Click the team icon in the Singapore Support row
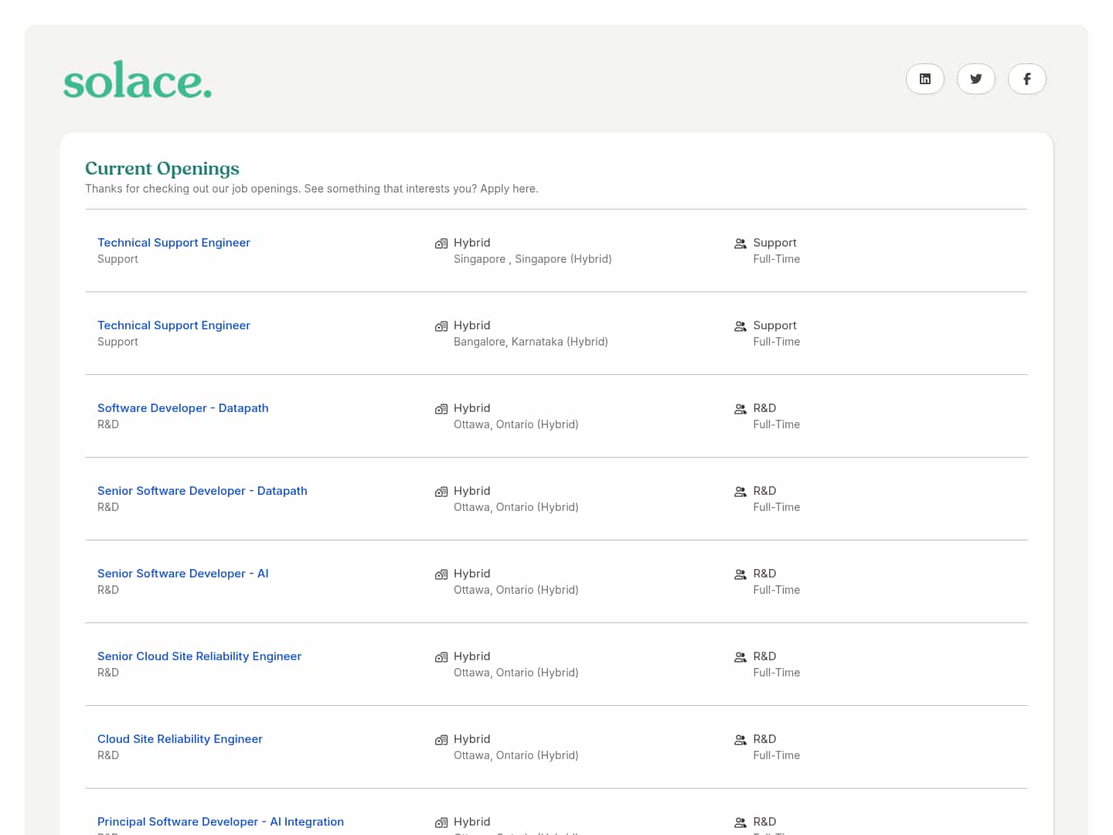 pos(740,244)
